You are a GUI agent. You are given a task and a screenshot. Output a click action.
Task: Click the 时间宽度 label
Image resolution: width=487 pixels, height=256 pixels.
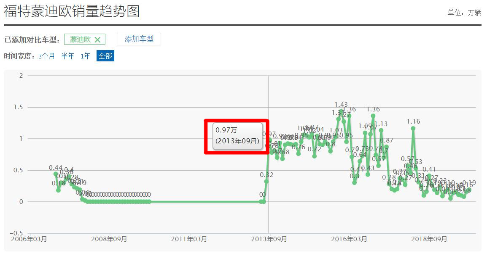[x=19, y=56]
